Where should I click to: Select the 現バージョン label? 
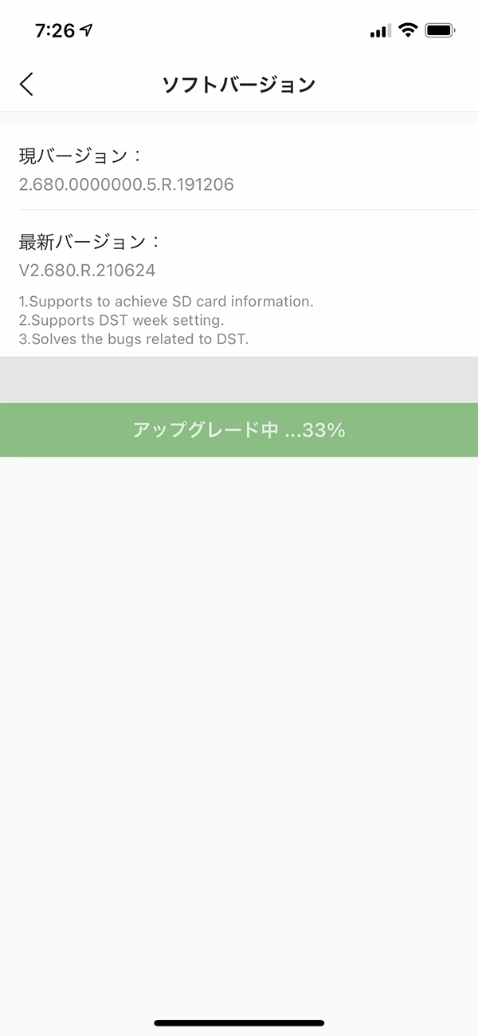80,156
